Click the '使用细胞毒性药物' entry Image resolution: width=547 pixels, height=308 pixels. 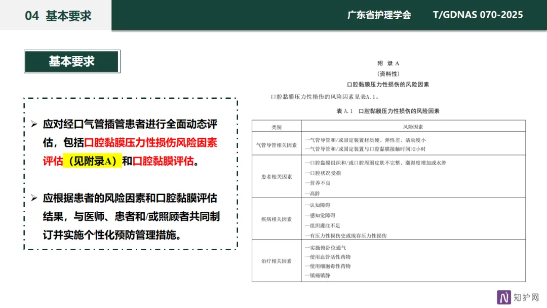328,266
